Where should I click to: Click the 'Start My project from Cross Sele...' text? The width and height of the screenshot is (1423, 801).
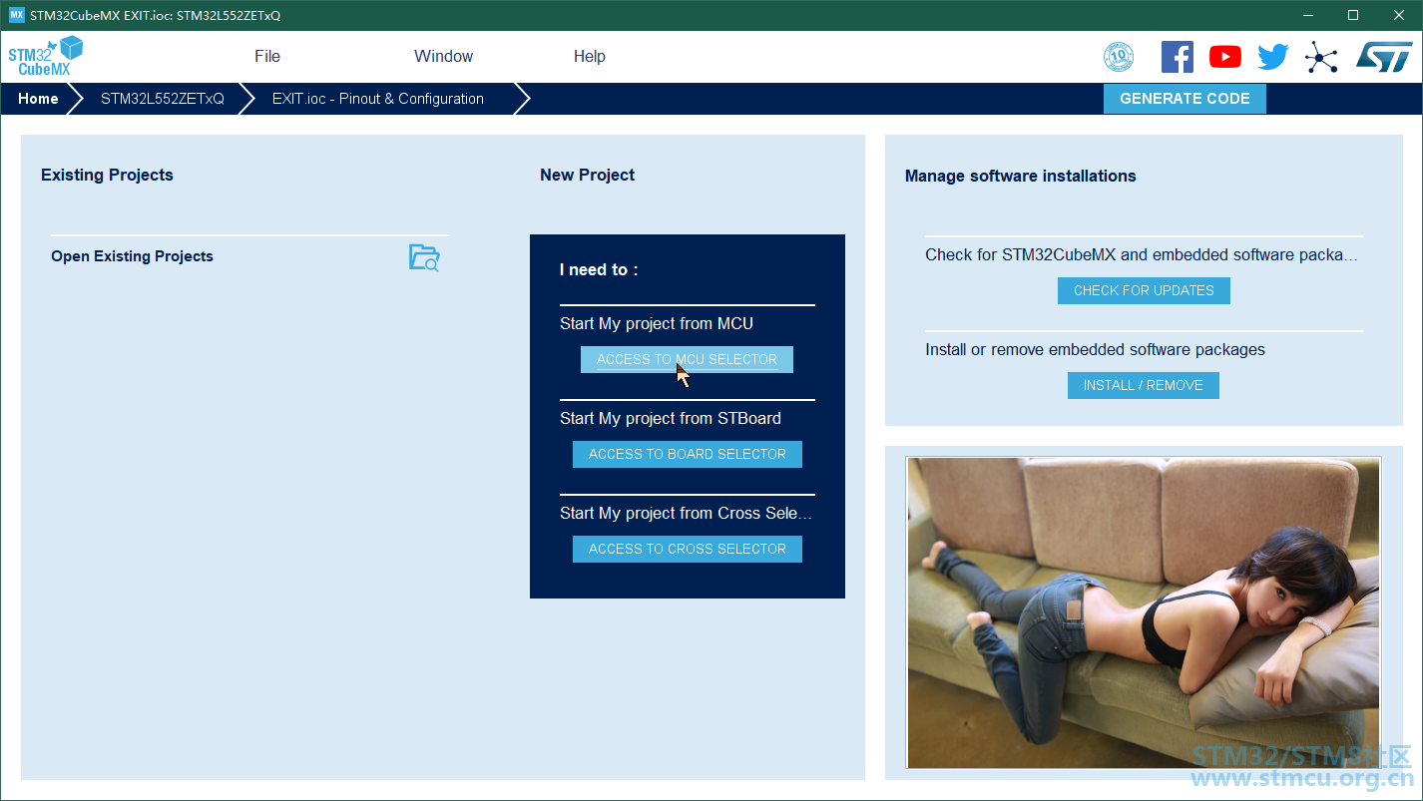point(686,513)
